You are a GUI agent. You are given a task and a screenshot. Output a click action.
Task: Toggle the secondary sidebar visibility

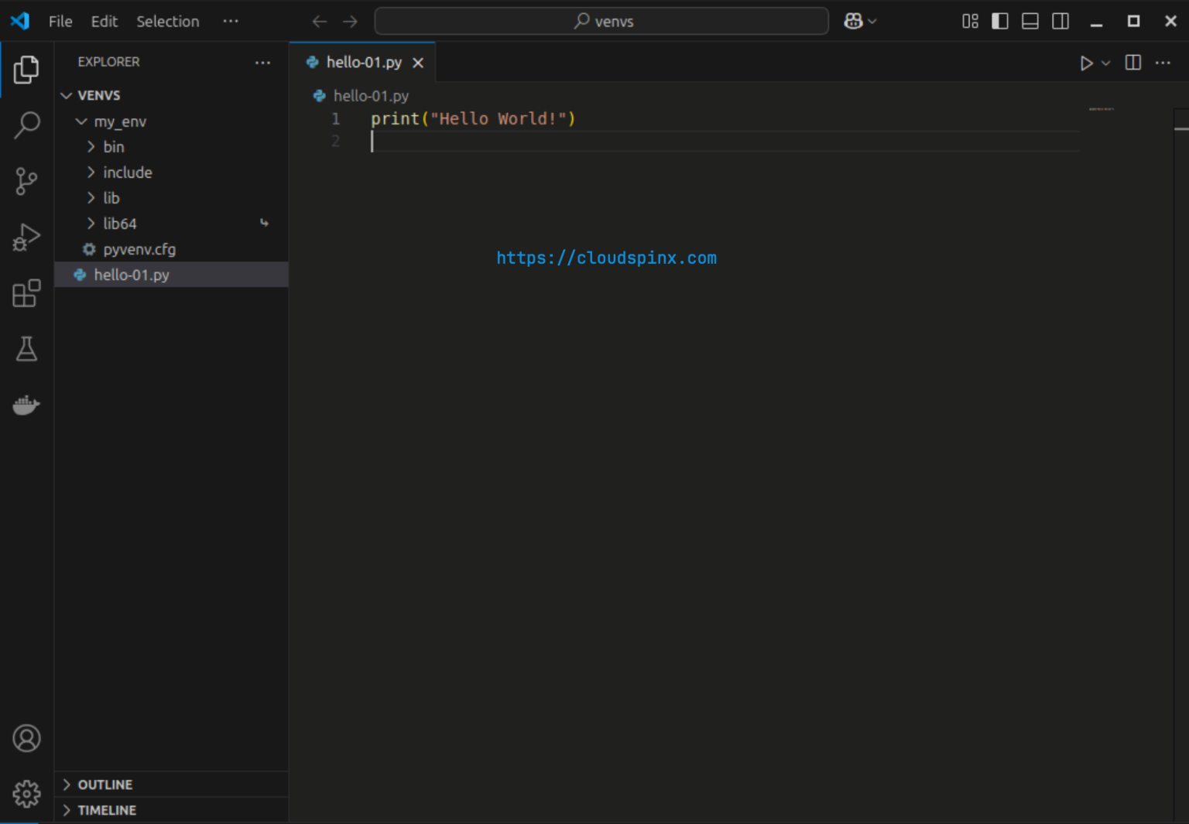pos(1060,21)
